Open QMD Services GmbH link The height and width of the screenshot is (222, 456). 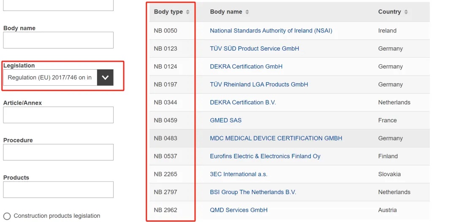239,210
